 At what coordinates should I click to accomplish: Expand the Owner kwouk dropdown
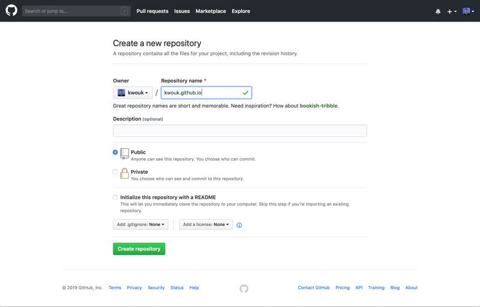(x=133, y=93)
